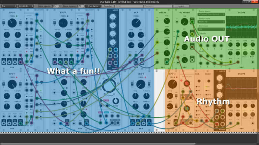This screenshot has width=259, height=145.
Task: Click the SIN output jack of top-left LFO-1
Action: click(x=4, y=62)
